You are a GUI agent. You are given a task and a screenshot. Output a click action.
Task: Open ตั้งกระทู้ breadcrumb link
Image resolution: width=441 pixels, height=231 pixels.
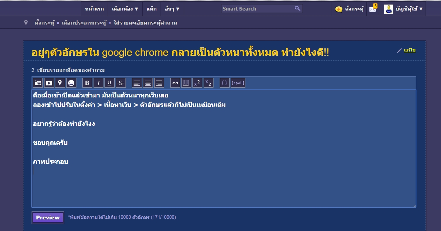[44, 23]
